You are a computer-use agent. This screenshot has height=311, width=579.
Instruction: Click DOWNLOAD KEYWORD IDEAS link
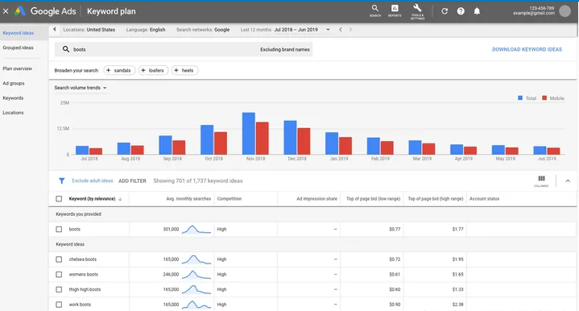(x=527, y=49)
